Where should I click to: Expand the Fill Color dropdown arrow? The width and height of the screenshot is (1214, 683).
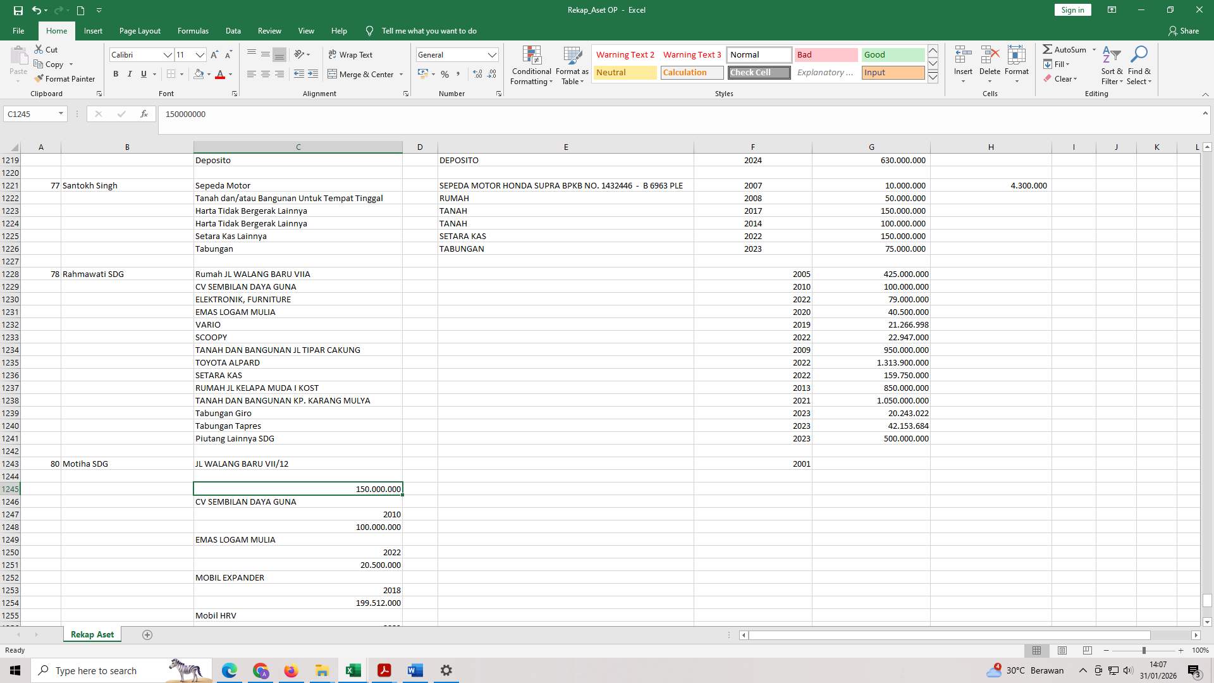pyautogui.click(x=209, y=74)
